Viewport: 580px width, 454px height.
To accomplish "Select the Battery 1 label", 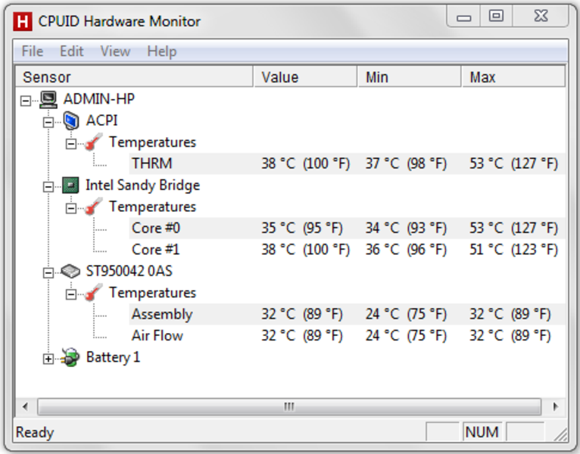I will pos(113,357).
